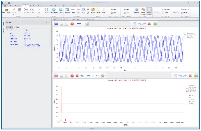Click the blue undo arrow in lower plot toolbar
201x131 pixels.
click(x=82, y=76)
